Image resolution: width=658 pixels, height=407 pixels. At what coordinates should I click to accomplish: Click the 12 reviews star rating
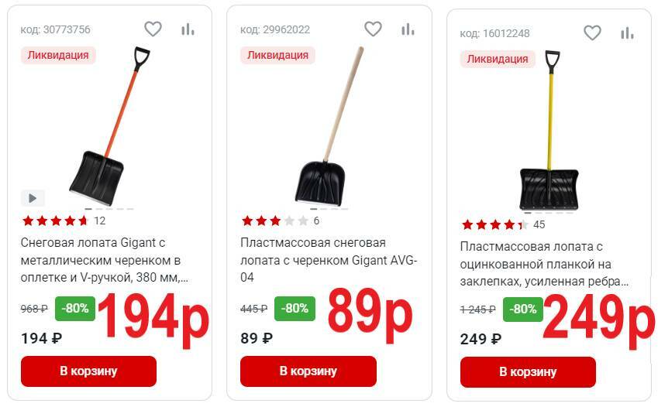[64, 221]
